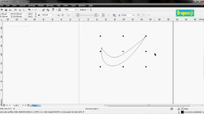The width and height of the screenshot is (204, 114).
Task: Click the Redo icon
Action: (36, 10)
